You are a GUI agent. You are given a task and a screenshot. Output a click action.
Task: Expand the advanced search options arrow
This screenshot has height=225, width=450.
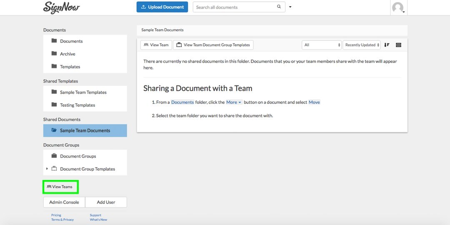click(x=290, y=7)
